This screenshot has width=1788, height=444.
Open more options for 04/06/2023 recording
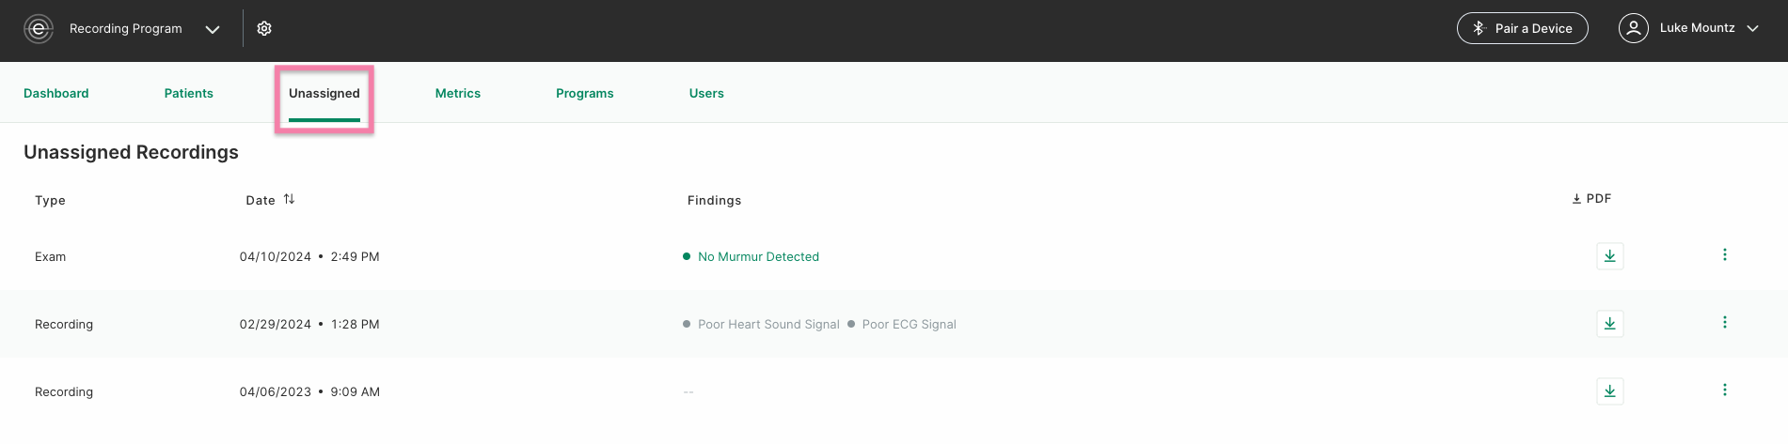click(x=1724, y=390)
